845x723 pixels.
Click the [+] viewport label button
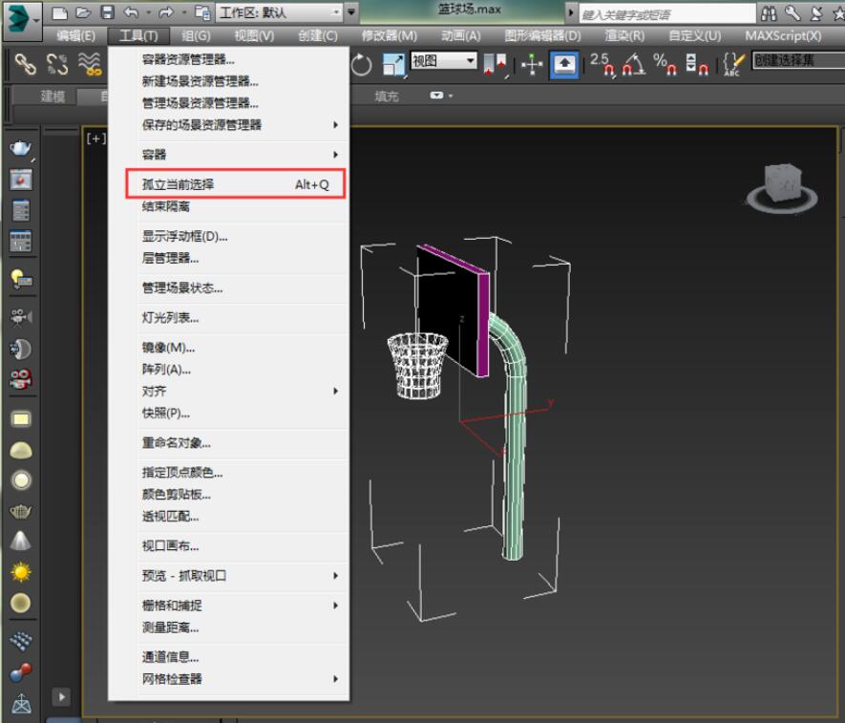point(95,138)
